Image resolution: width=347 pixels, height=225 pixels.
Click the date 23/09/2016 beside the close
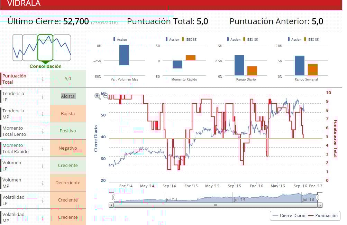tap(104, 22)
